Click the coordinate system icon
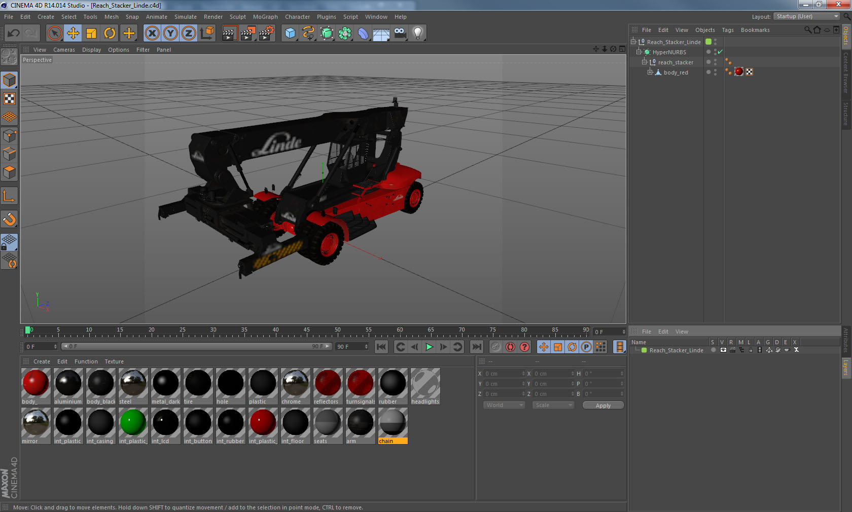 point(207,33)
